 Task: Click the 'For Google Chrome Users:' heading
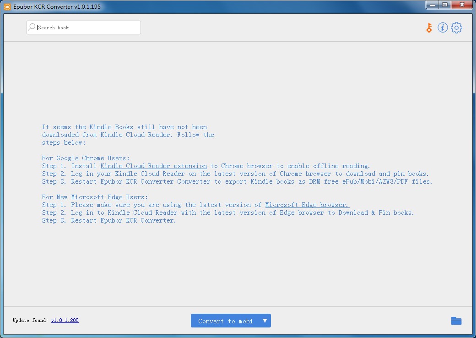pos(86,158)
